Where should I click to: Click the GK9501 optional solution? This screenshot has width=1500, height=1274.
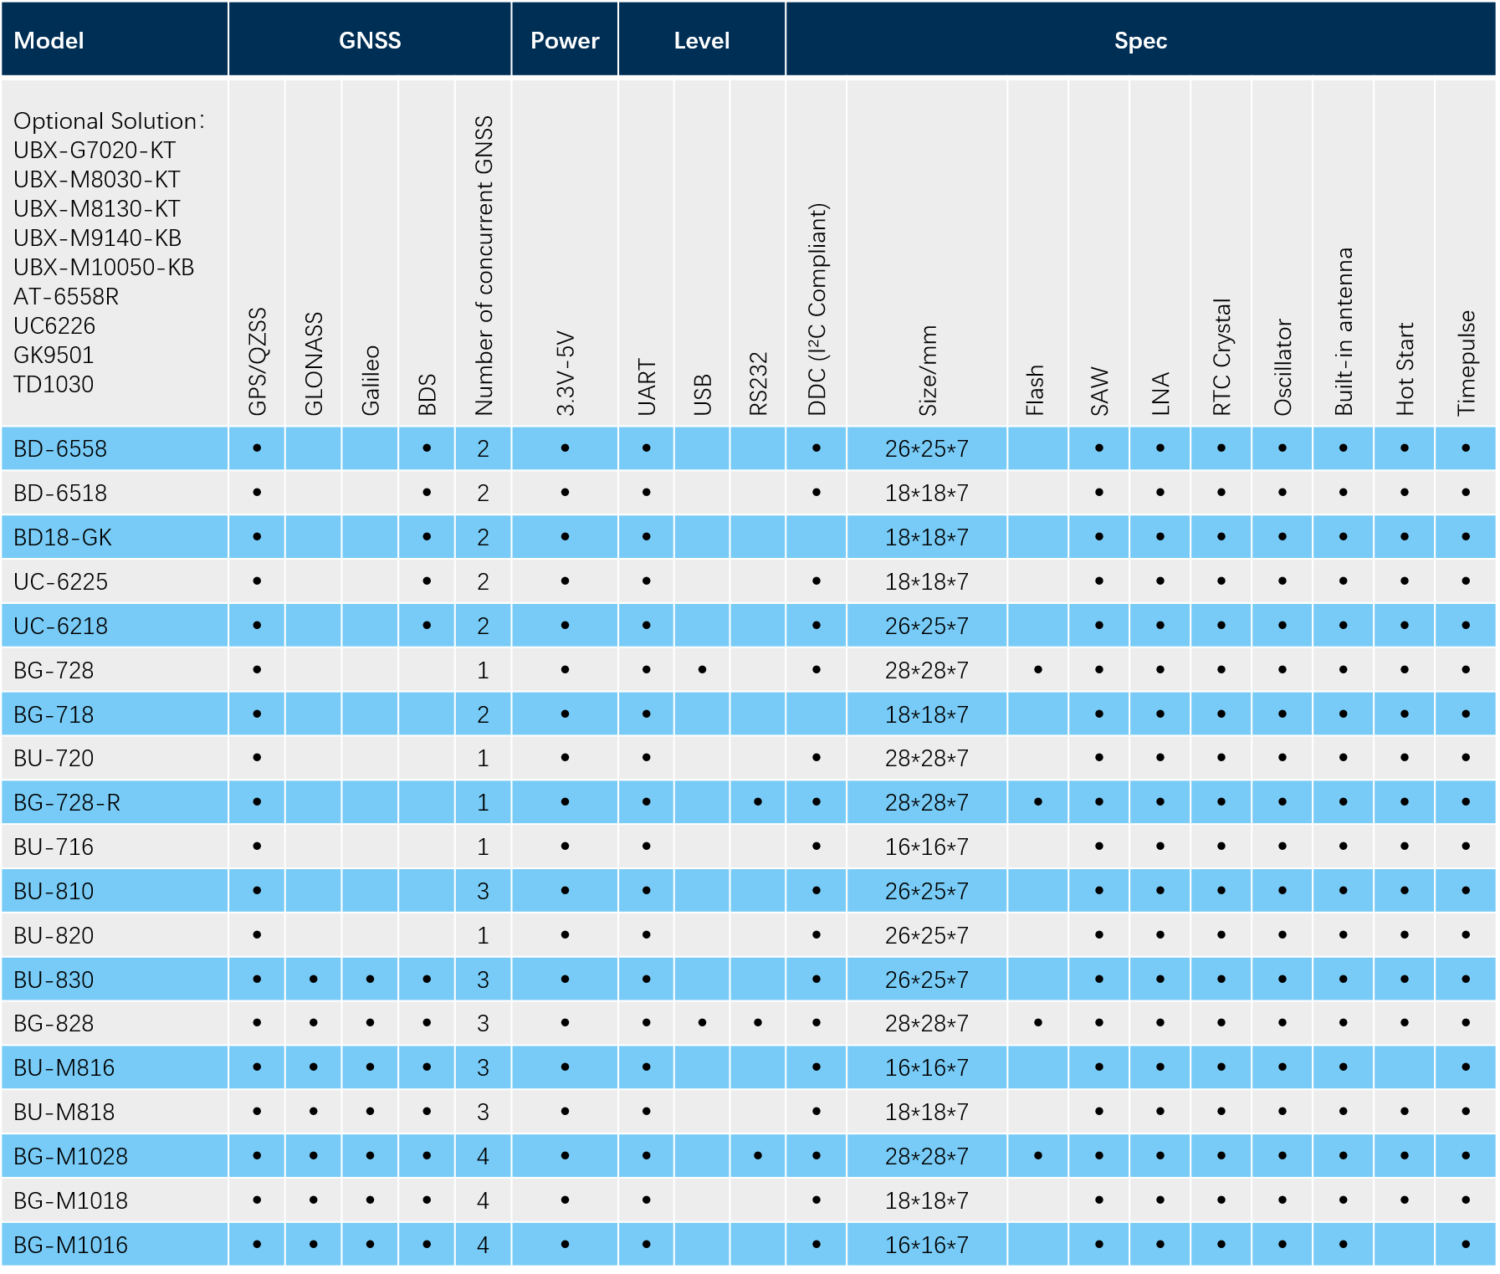54,356
